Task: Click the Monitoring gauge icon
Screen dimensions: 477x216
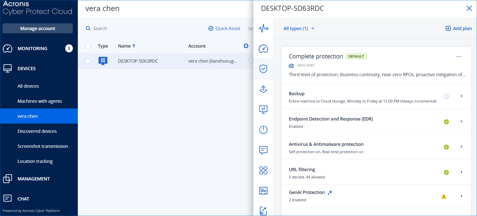Action: point(8,48)
